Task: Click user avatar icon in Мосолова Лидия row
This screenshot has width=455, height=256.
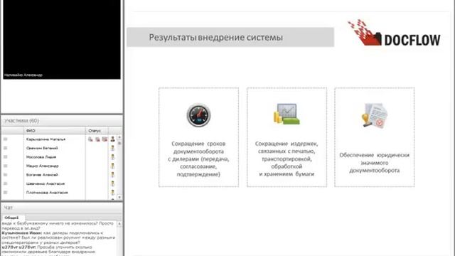Action: click(112, 157)
